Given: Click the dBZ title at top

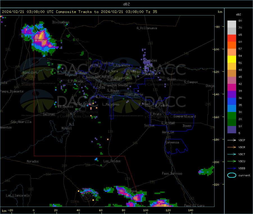Looking at the screenshot, I should [126, 4].
